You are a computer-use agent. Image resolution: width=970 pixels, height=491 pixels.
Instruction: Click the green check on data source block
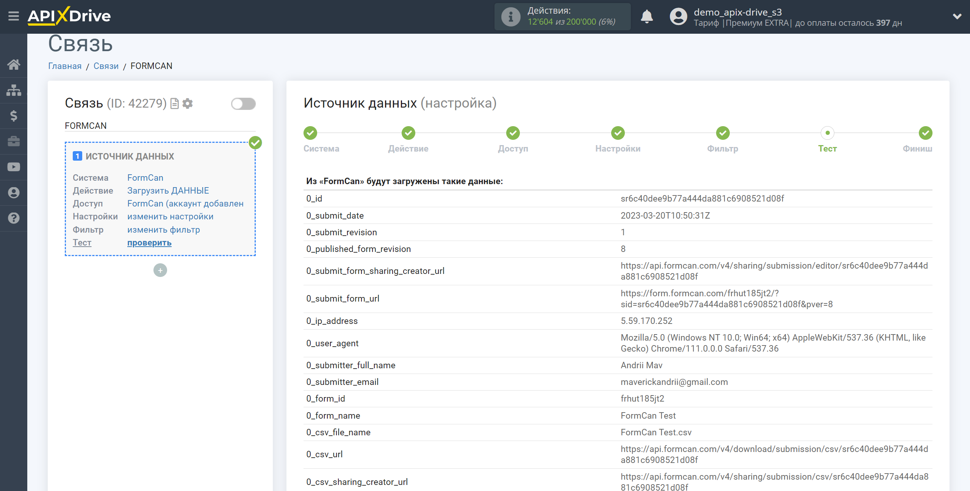tap(255, 143)
